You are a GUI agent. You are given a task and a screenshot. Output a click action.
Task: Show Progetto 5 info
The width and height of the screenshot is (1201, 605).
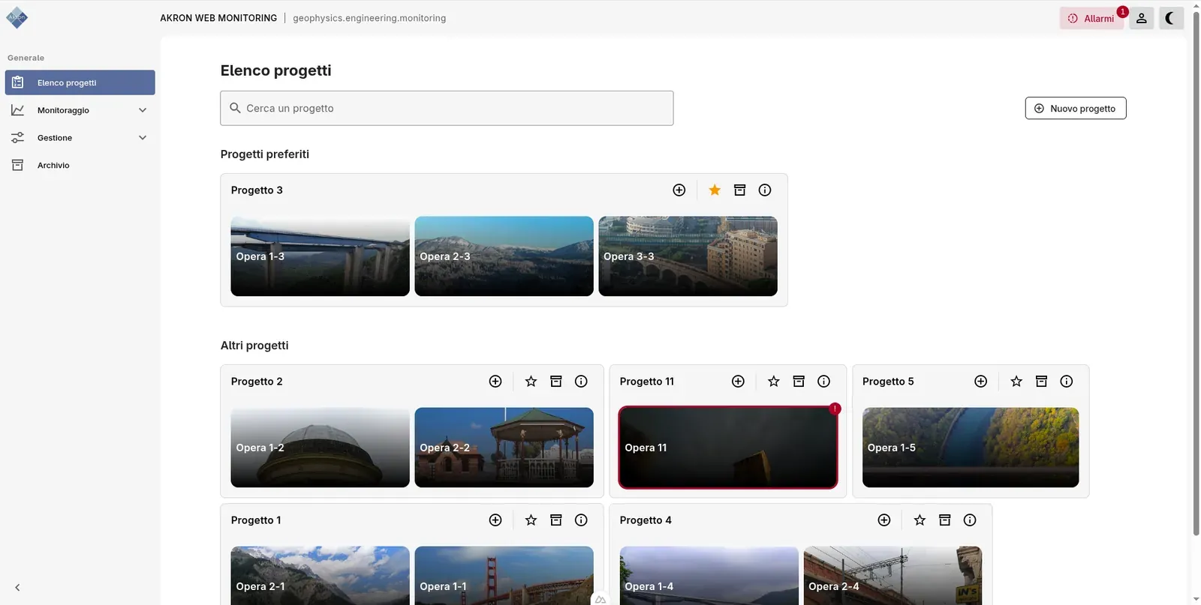[x=1067, y=382]
